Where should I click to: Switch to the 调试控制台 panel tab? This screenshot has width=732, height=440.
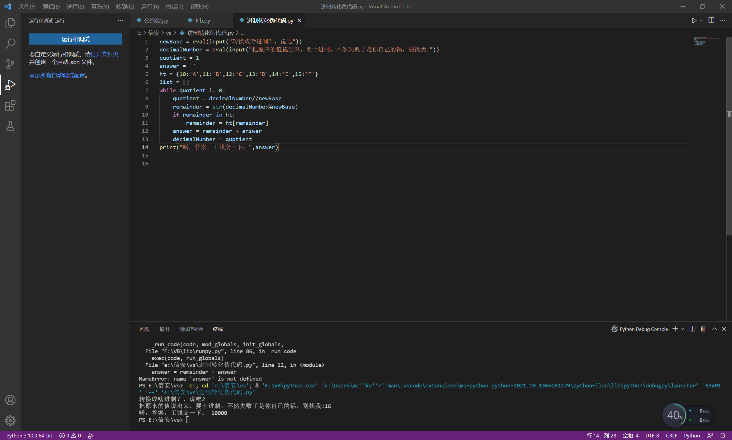click(191, 329)
